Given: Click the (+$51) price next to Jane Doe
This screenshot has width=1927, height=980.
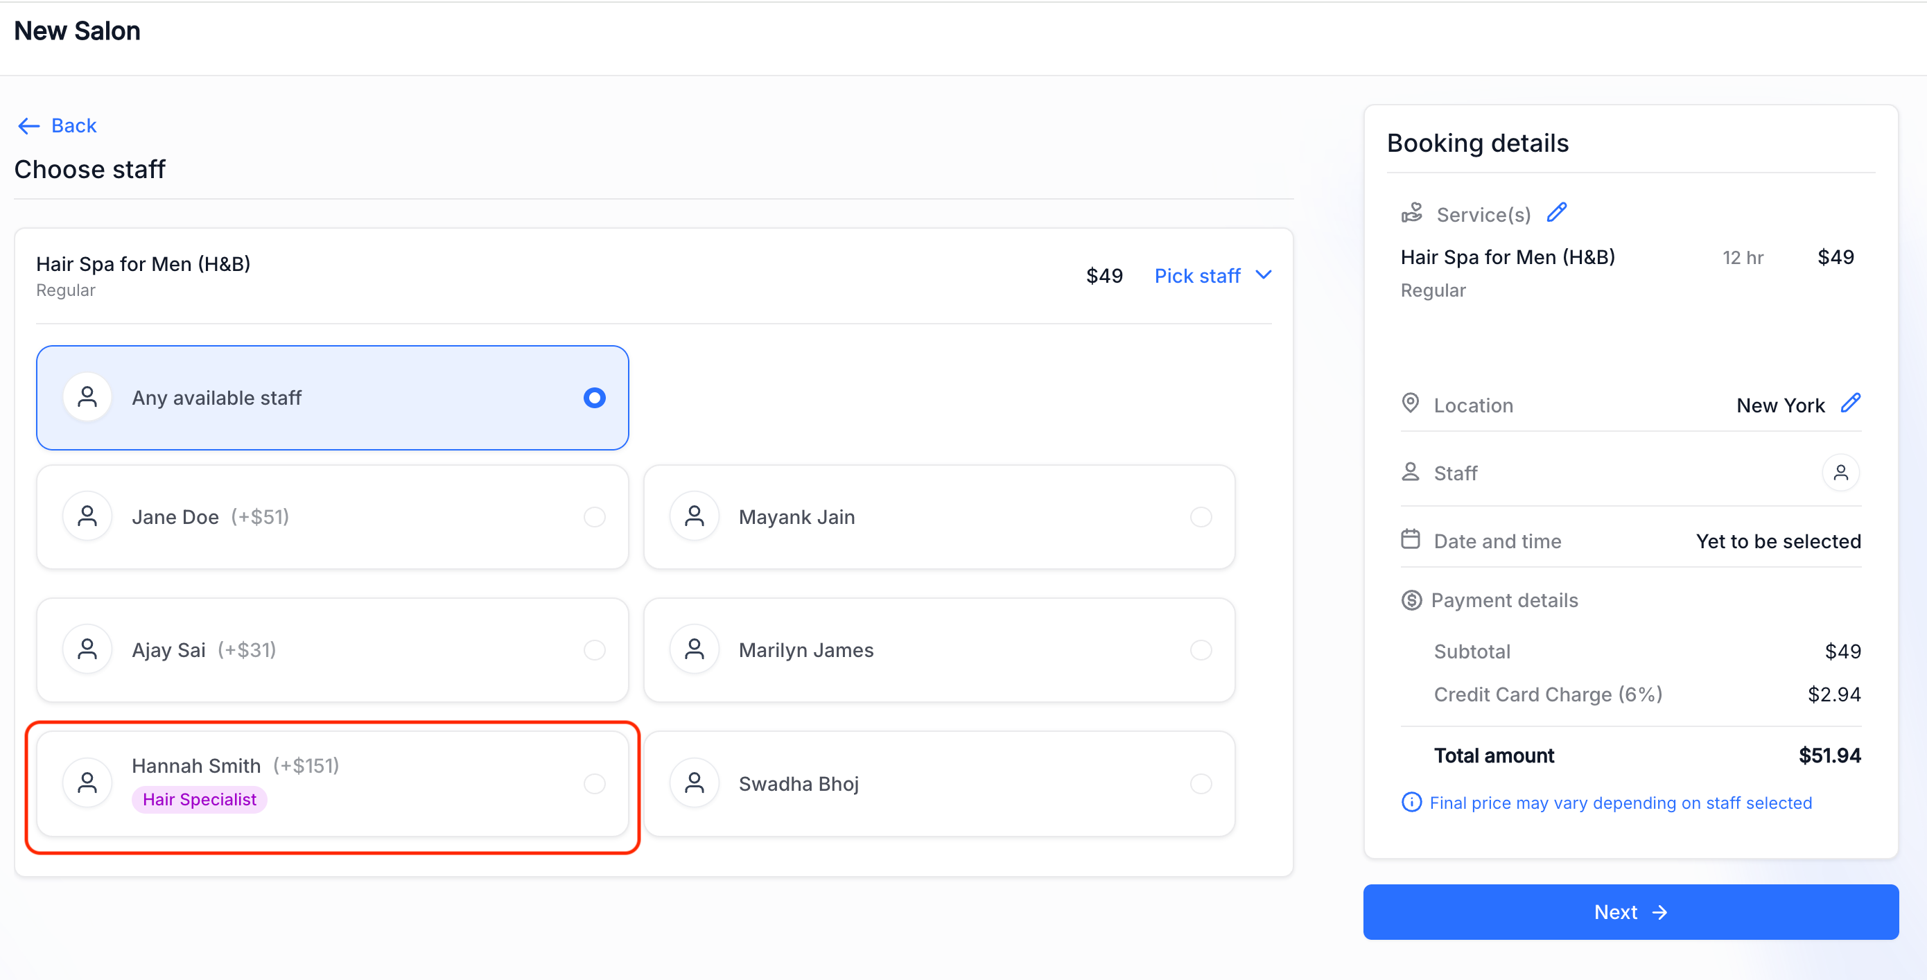Looking at the screenshot, I should click(x=259, y=517).
